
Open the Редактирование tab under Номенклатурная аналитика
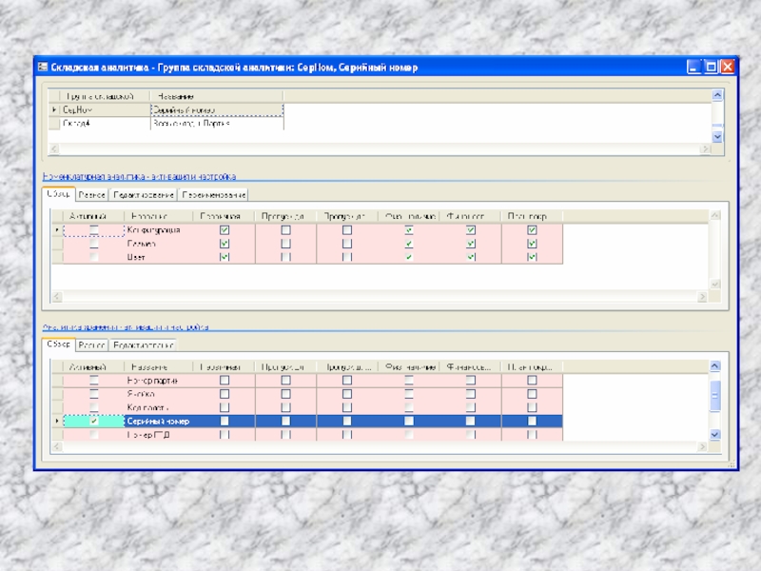144,195
